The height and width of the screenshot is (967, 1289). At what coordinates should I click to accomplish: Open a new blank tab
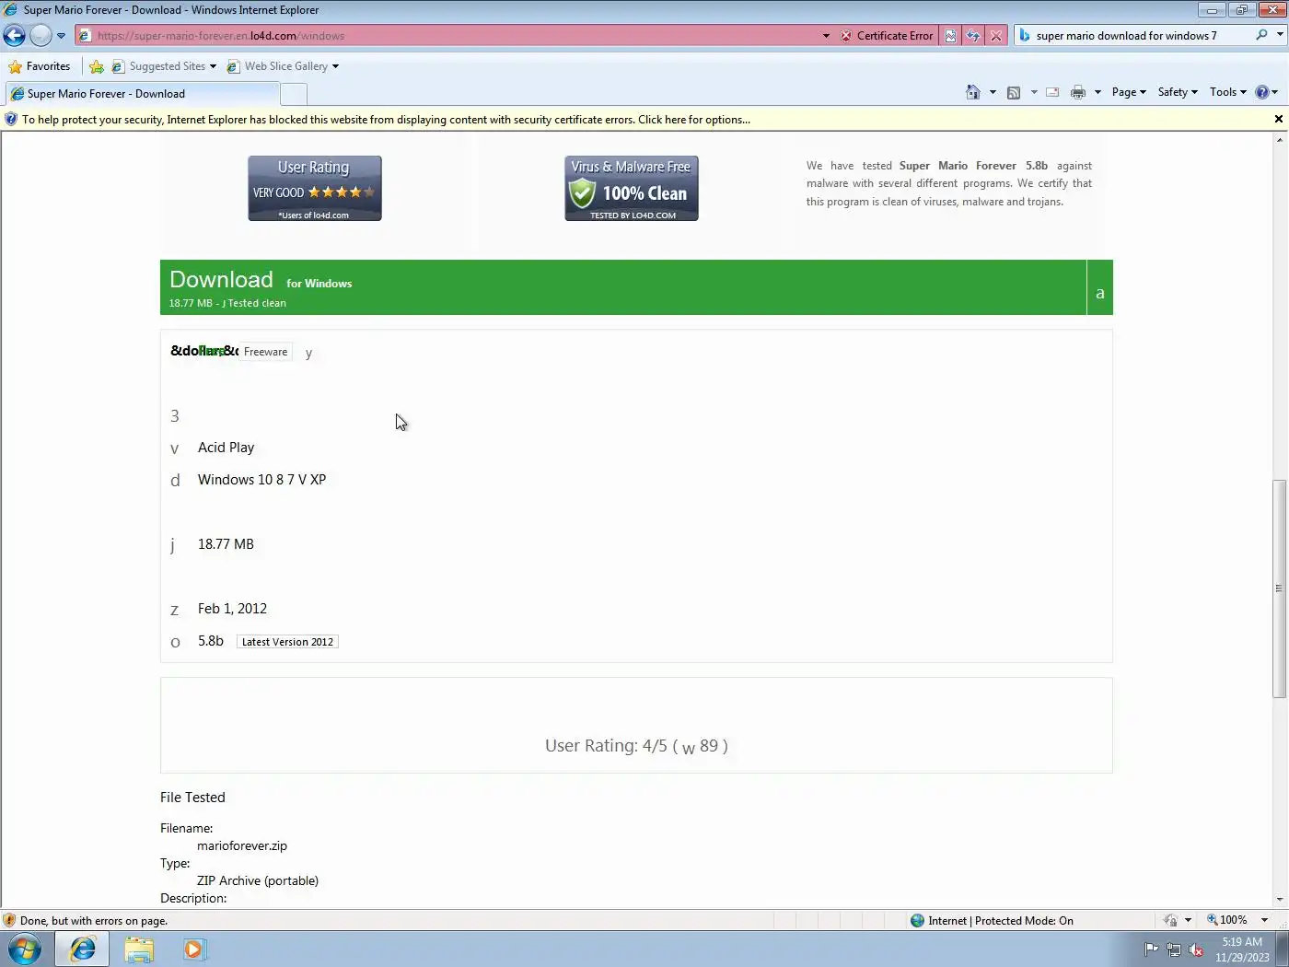point(294,94)
